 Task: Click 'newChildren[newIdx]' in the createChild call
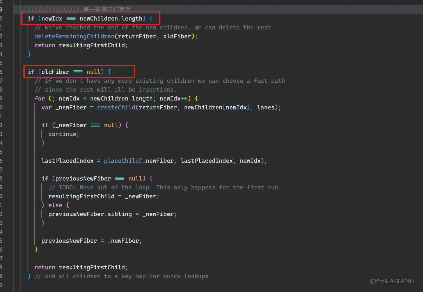pos(217,107)
